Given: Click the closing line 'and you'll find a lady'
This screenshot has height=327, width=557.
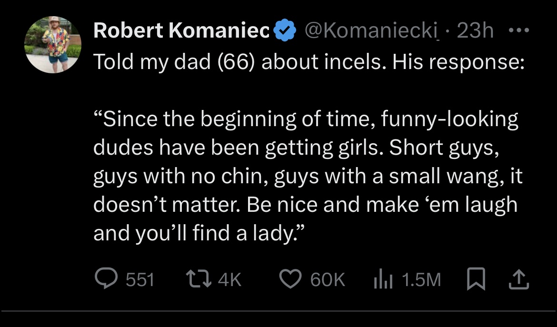Looking at the screenshot, I should click(199, 233).
